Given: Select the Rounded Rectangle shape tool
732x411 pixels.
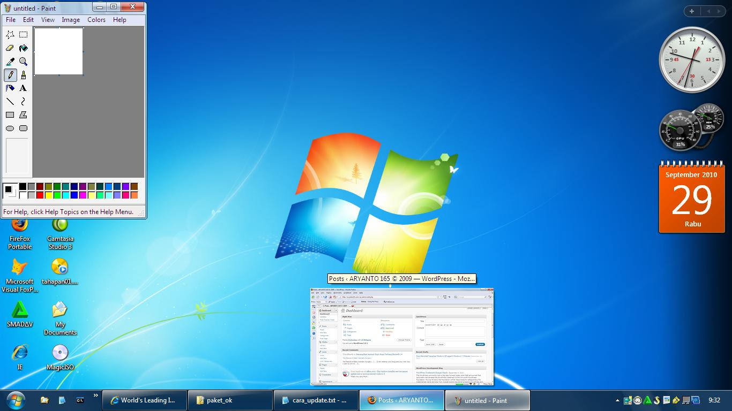Looking at the screenshot, I should point(23,128).
